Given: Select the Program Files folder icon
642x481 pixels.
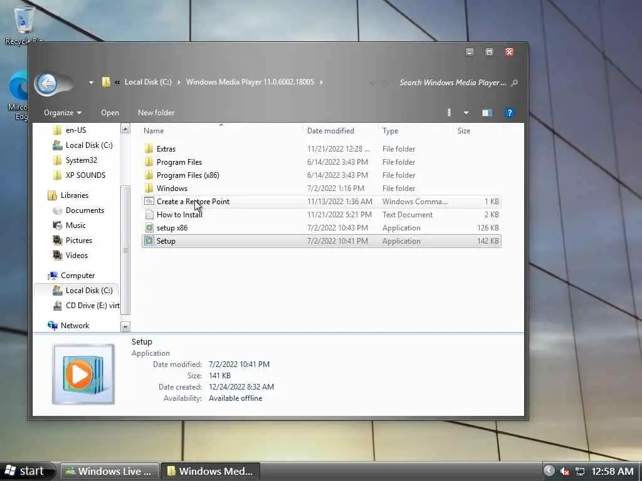Looking at the screenshot, I should click(149, 162).
